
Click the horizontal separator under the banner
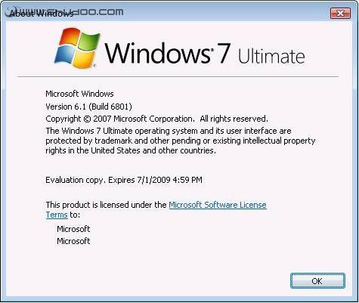coord(178,76)
